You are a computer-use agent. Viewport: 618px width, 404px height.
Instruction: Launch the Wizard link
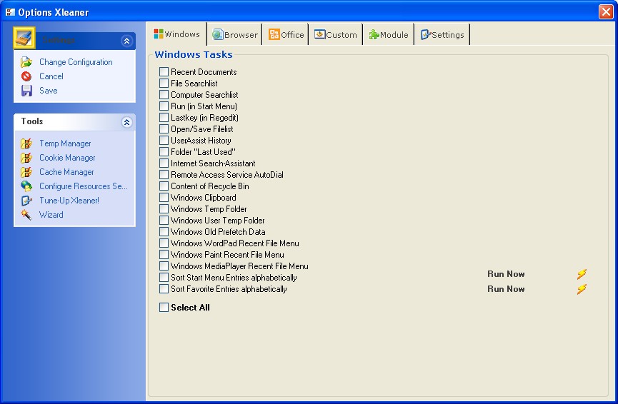click(x=51, y=215)
